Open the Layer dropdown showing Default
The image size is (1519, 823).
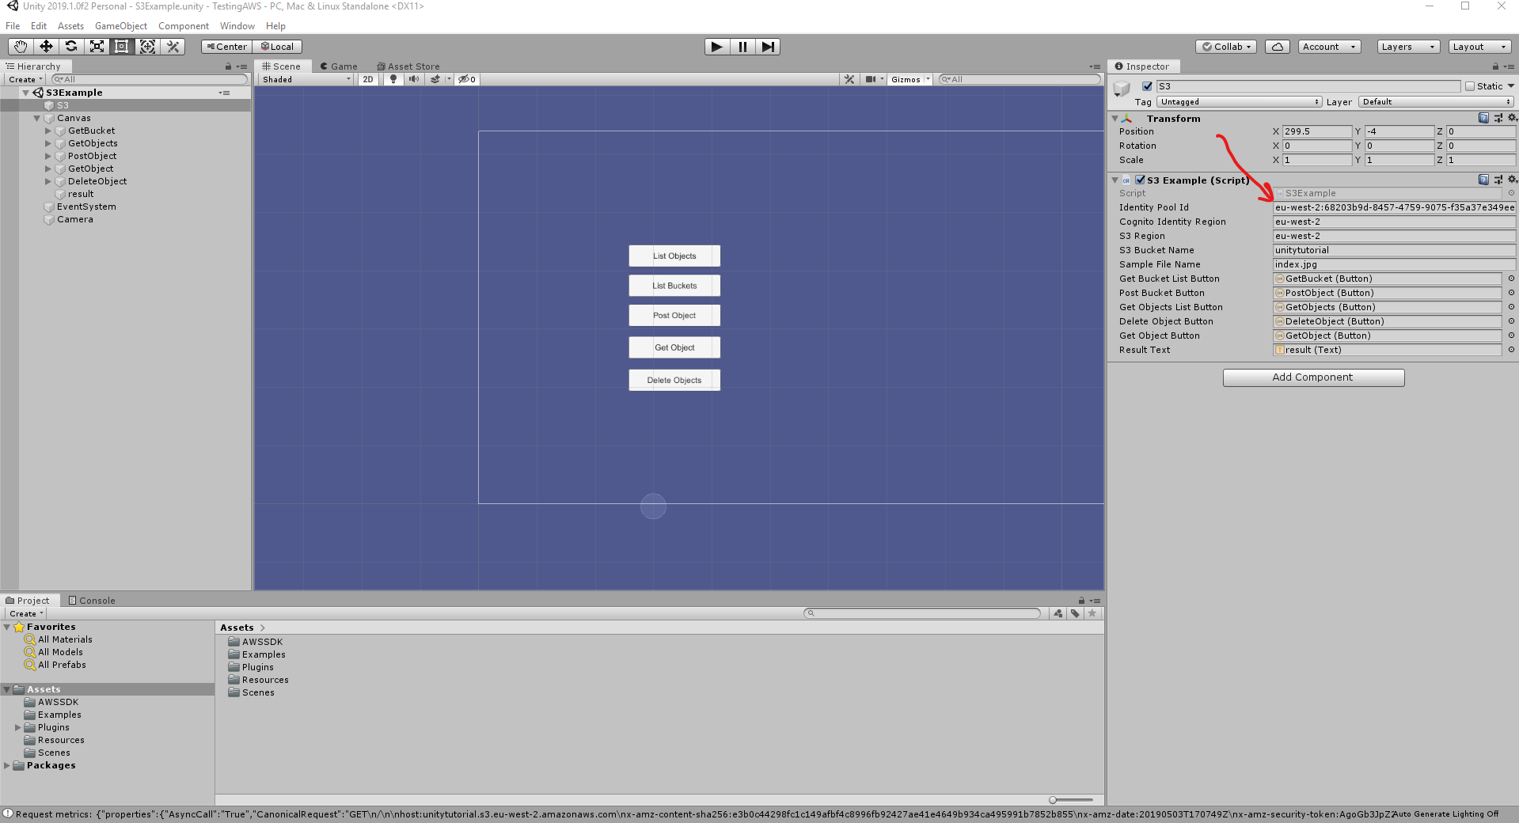point(1437,102)
